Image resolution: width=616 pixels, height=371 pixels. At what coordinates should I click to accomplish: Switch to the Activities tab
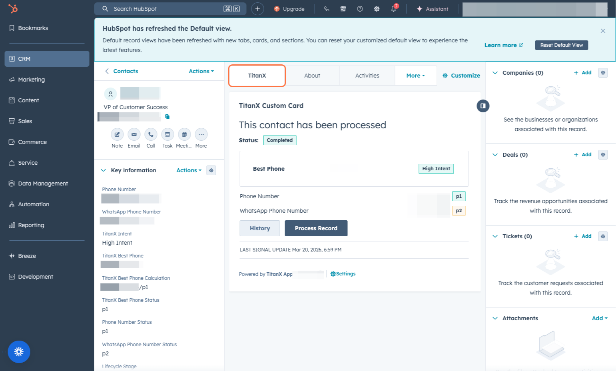click(x=367, y=75)
